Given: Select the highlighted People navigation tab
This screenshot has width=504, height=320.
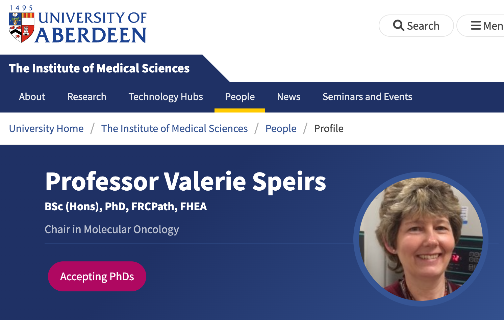Looking at the screenshot, I should [240, 97].
